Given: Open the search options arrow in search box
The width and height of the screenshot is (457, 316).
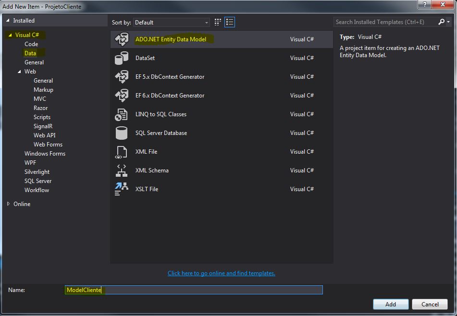Looking at the screenshot, I should (x=447, y=22).
